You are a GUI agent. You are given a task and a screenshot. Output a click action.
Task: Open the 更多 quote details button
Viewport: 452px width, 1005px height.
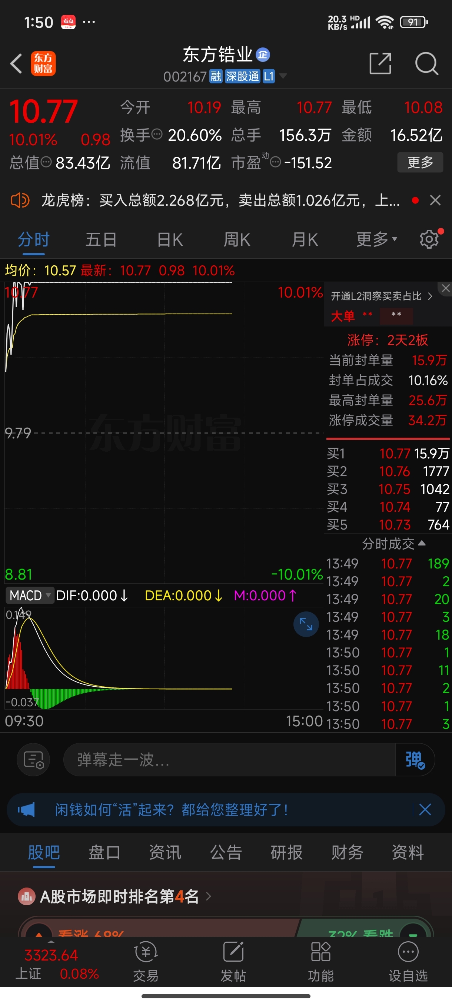pos(420,162)
